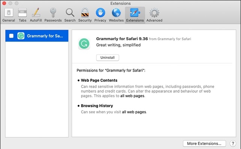Select Grammarly for Safari in extensions list
This screenshot has height=149, width=241.
coord(37,36)
